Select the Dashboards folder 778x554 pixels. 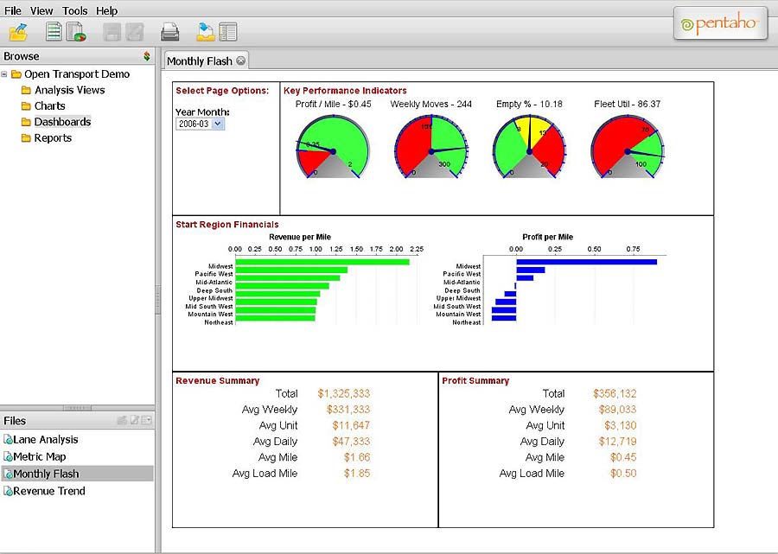[62, 122]
